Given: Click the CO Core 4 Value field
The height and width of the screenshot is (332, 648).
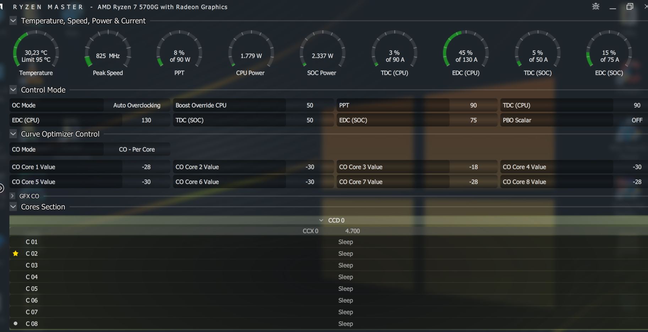Looking at the screenshot, I should [631, 167].
